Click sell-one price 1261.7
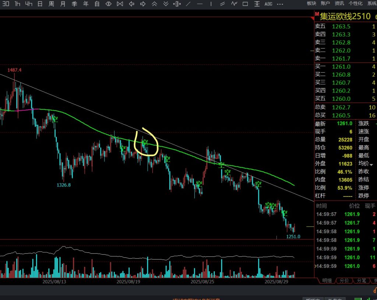 [x=341, y=59]
